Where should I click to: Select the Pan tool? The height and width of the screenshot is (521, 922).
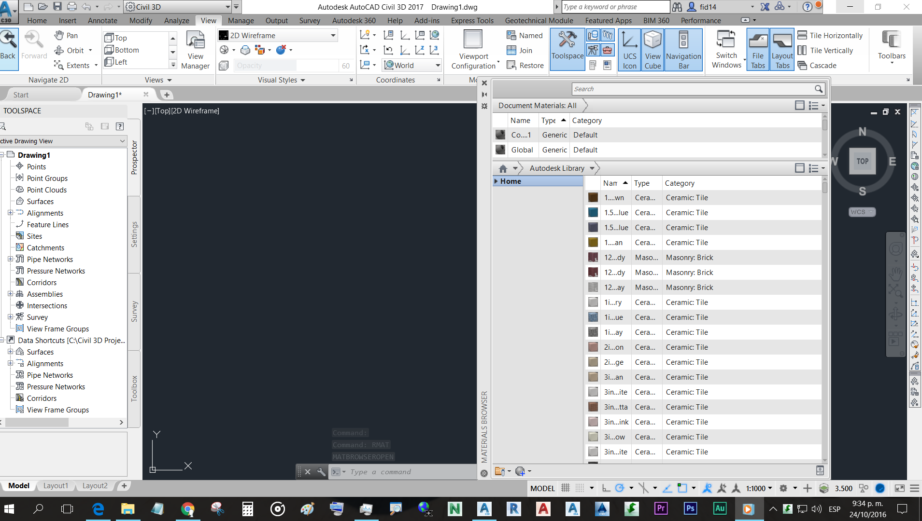click(66, 35)
